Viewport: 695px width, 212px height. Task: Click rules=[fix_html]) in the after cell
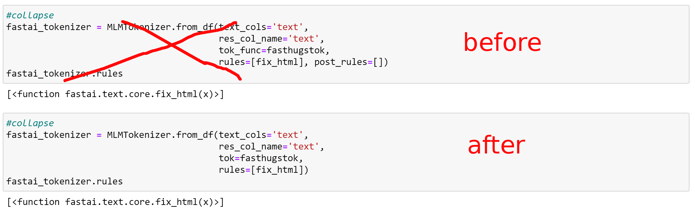[x=263, y=170]
